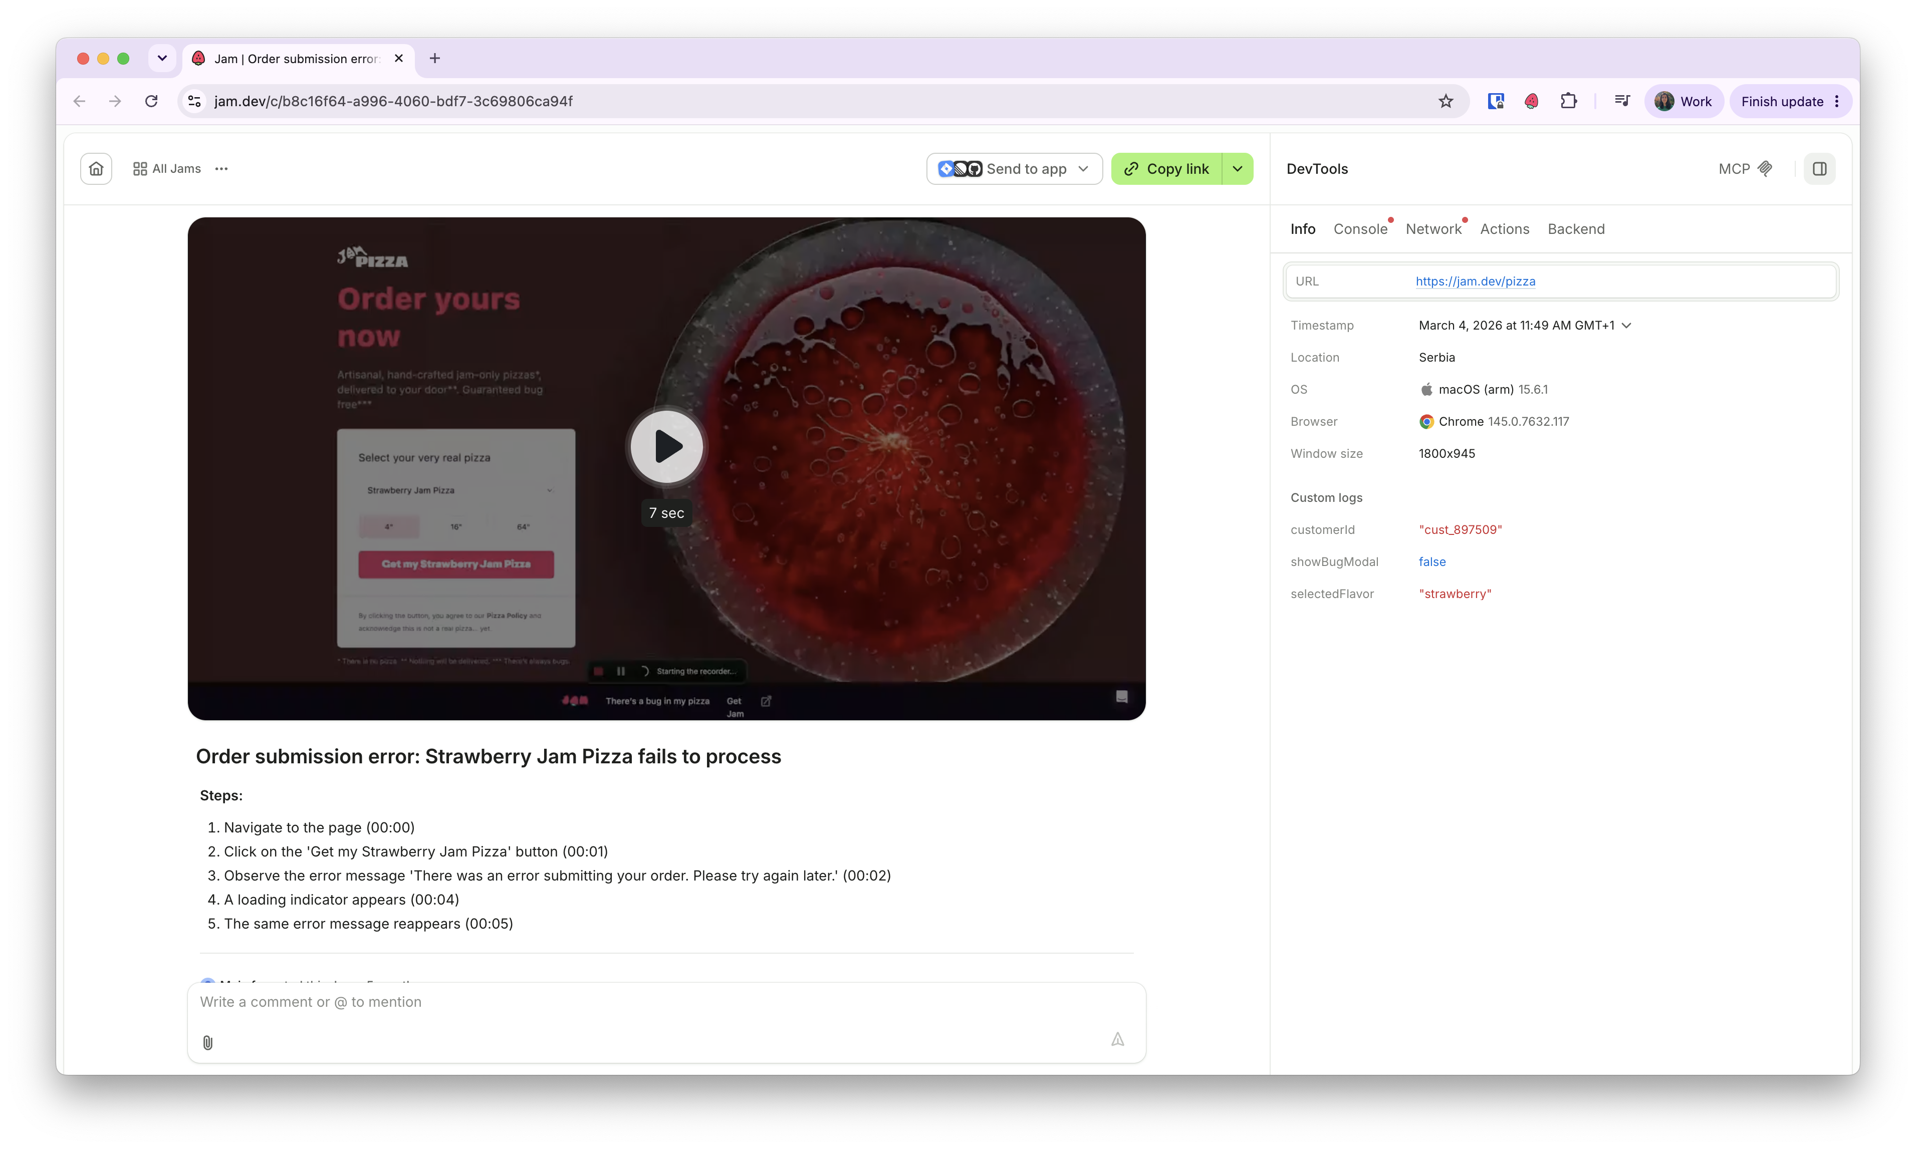Open the tab search dropdown arrow
Image resolution: width=1916 pixels, height=1149 pixels.
pos(162,58)
